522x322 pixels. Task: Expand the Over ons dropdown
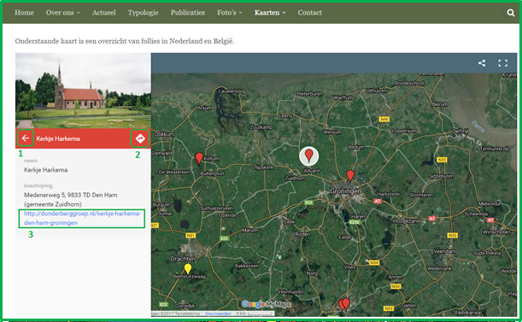pos(62,13)
